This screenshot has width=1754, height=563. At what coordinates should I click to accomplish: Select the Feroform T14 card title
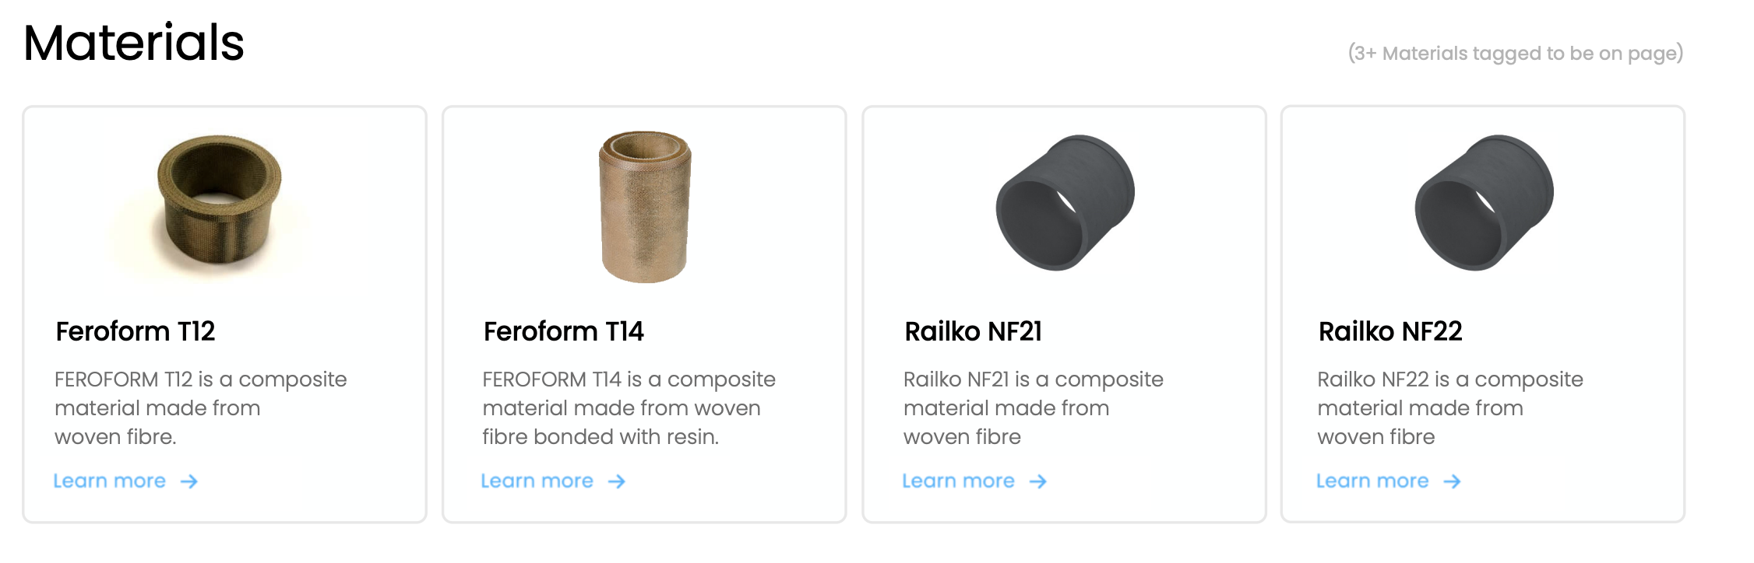[564, 331]
